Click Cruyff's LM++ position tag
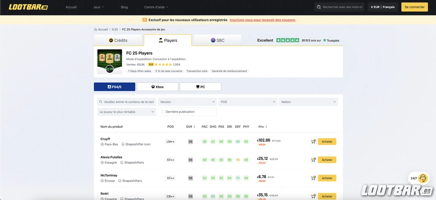This screenshot has height=200, width=436. [x=170, y=142]
